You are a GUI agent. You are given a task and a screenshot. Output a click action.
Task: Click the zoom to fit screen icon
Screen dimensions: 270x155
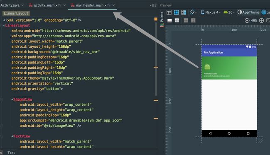(x=268, y=21)
